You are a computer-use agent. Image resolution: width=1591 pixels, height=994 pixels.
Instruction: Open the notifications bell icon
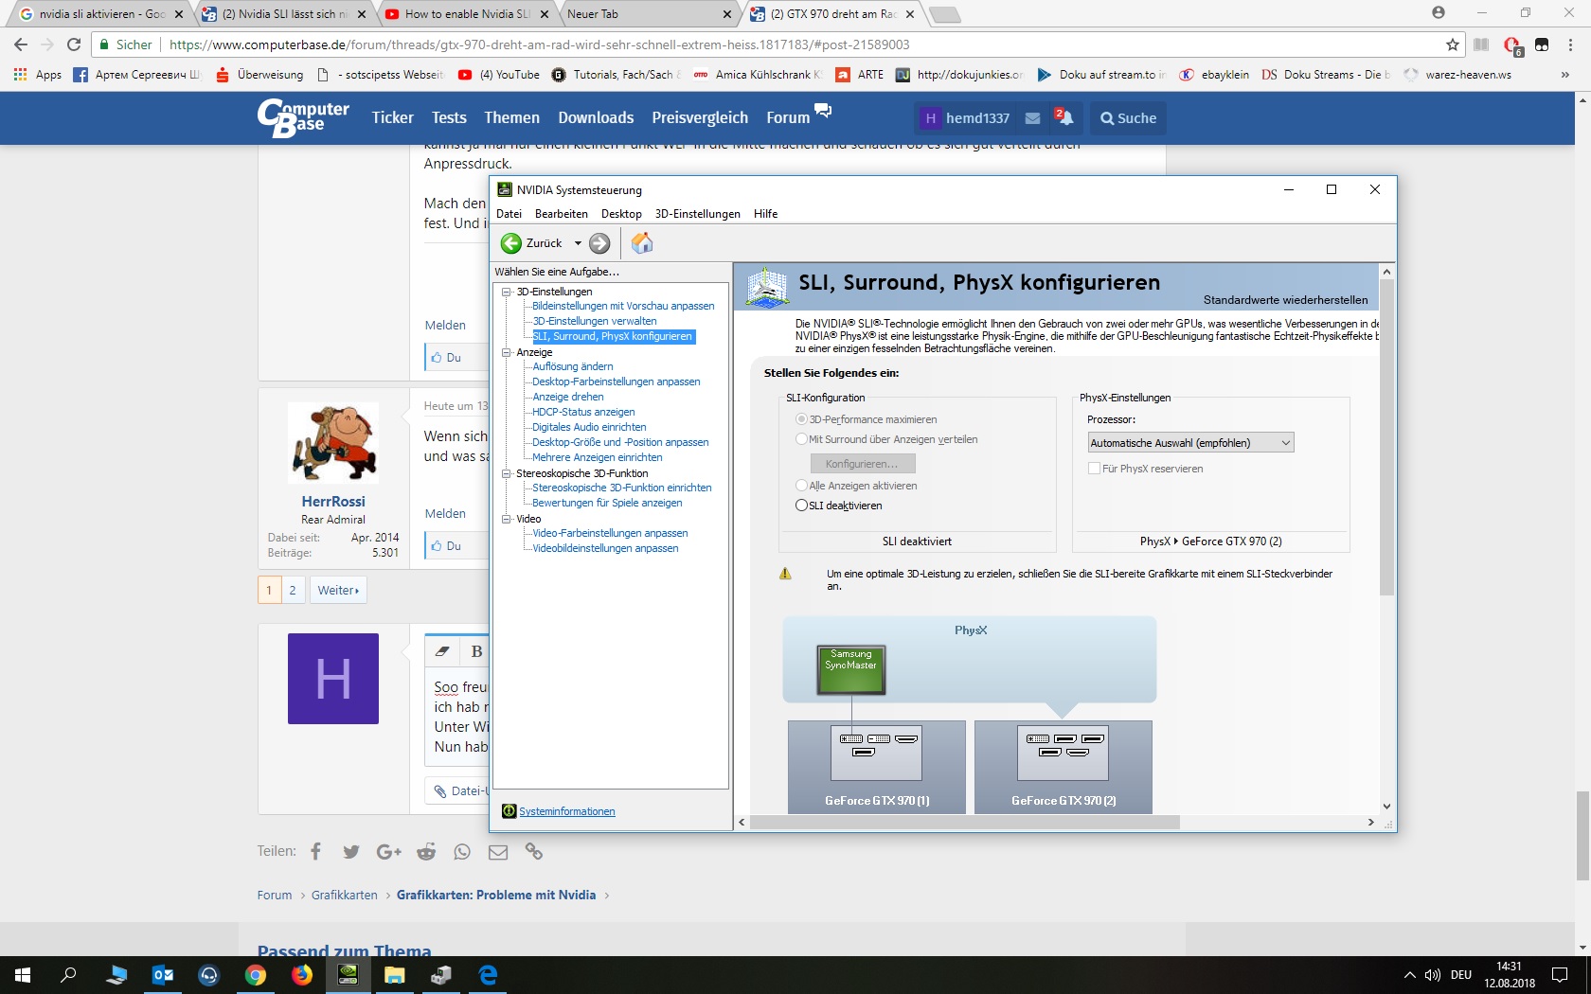[x=1064, y=117]
